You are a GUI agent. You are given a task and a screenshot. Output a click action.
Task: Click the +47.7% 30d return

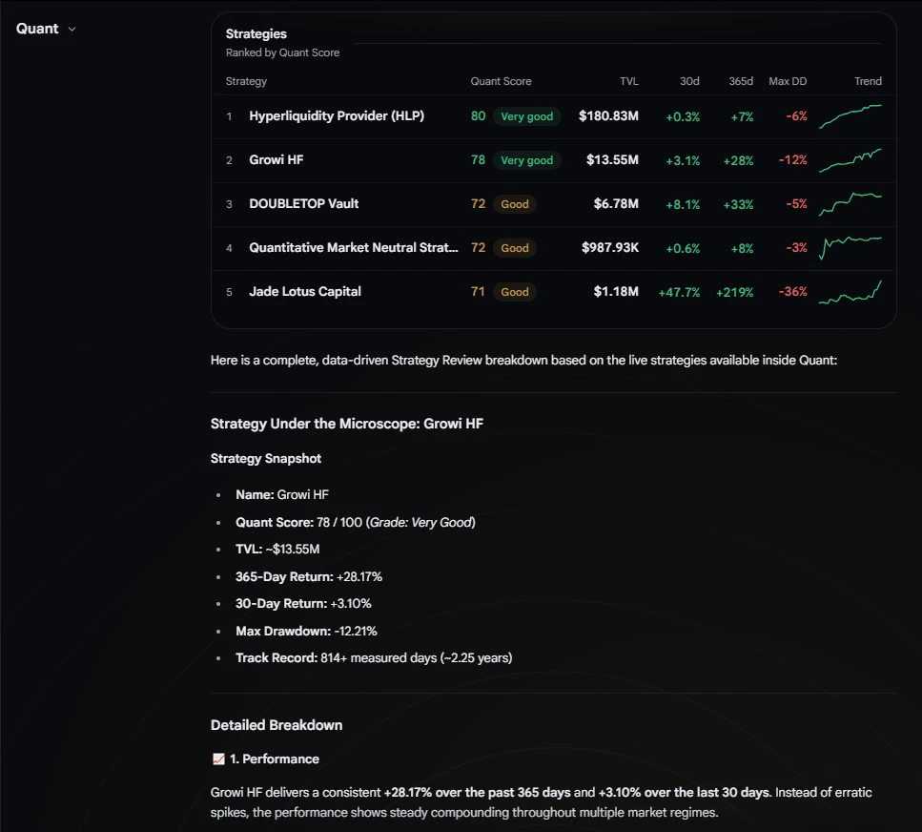679,292
